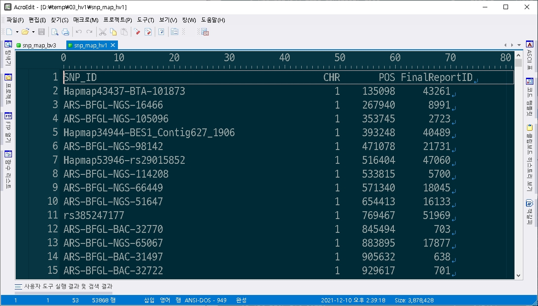Click the Open folder toolbar icon

coord(25,32)
